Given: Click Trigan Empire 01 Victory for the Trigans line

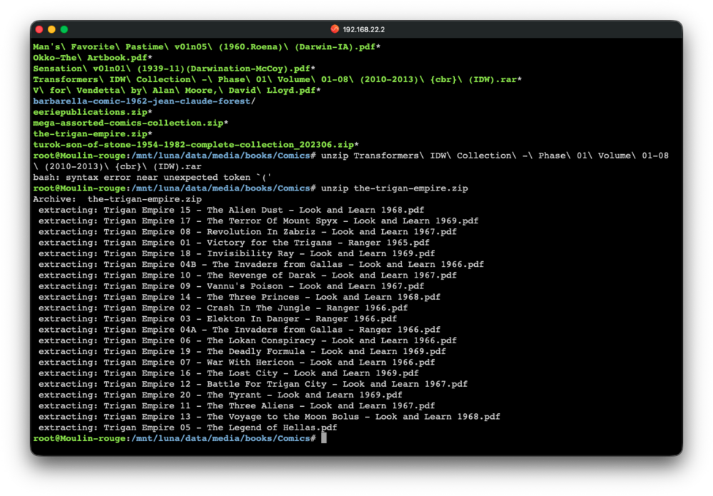Looking at the screenshot, I should pos(234,243).
